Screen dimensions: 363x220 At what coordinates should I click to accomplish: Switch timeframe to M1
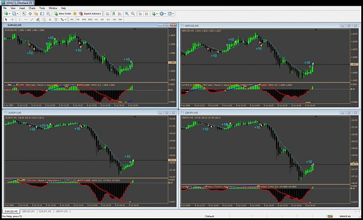72,20
